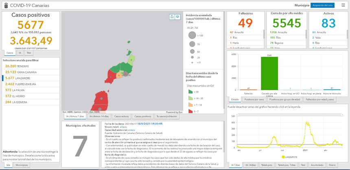Open the Fallecidos por edad y sexo tab

(x=319, y=99)
